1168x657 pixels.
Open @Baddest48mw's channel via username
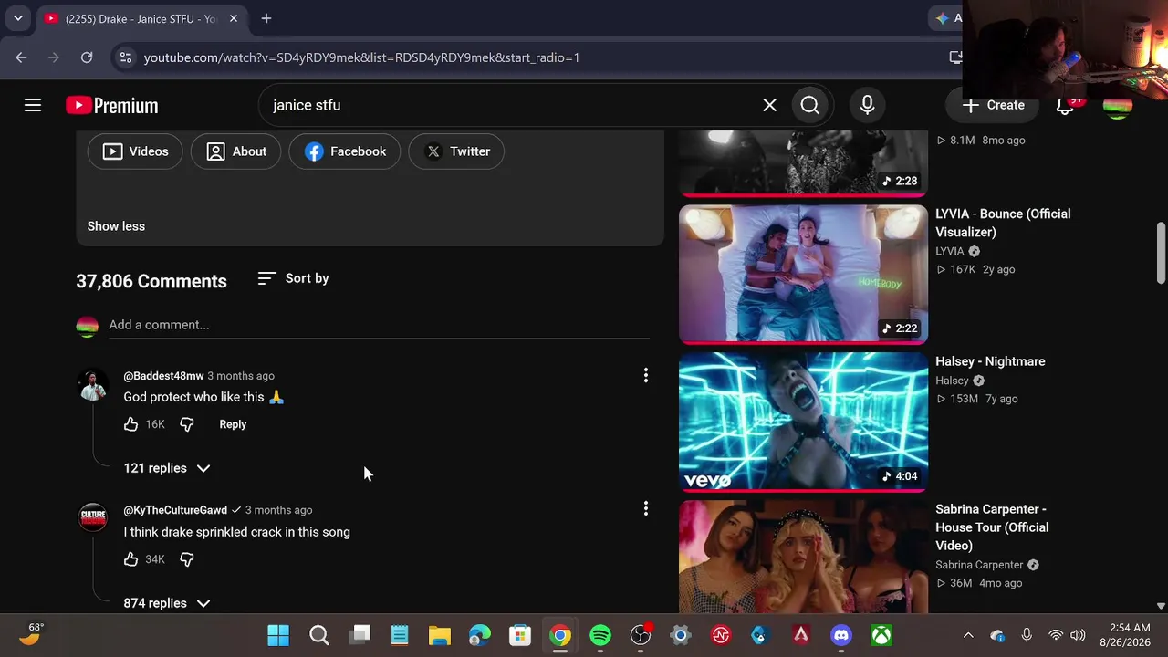tap(163, 376)
